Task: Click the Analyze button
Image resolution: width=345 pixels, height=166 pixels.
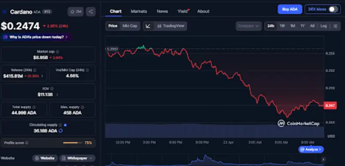Action: pyautogui.click(x=311, y=150)
